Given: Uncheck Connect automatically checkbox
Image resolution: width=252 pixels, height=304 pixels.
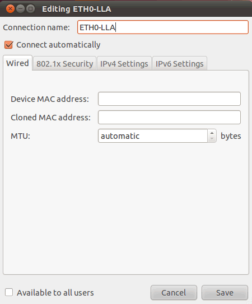Looking at the screenshot, I should pos(9,45).
